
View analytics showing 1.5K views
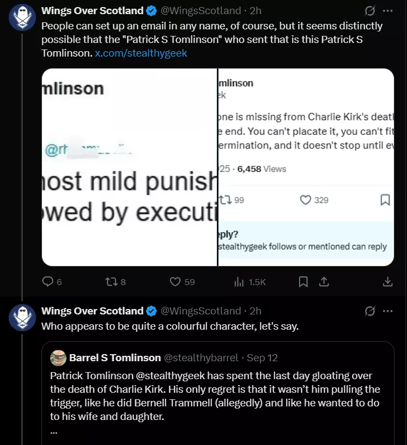(x=239, y=282)
